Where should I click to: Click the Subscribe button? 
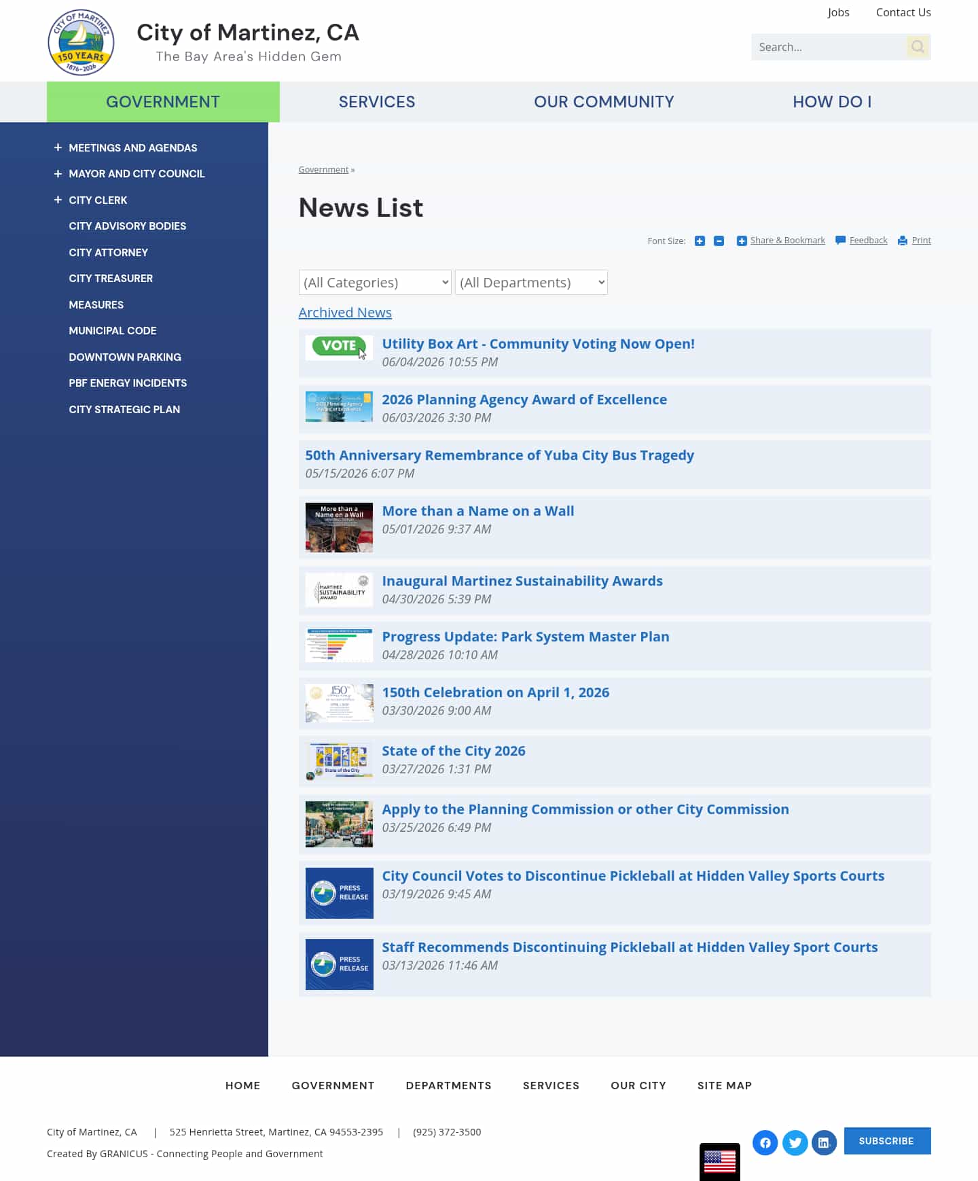(887, 1141)
